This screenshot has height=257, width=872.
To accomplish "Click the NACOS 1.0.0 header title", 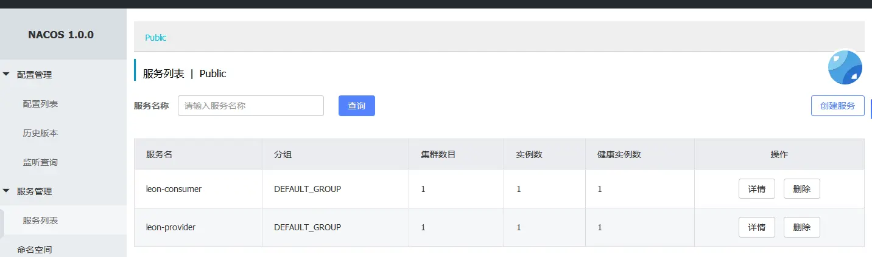I will pyautogui.click(x=61, y=35).
